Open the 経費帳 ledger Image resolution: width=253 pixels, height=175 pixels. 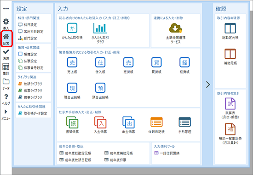tap(184, 62)
